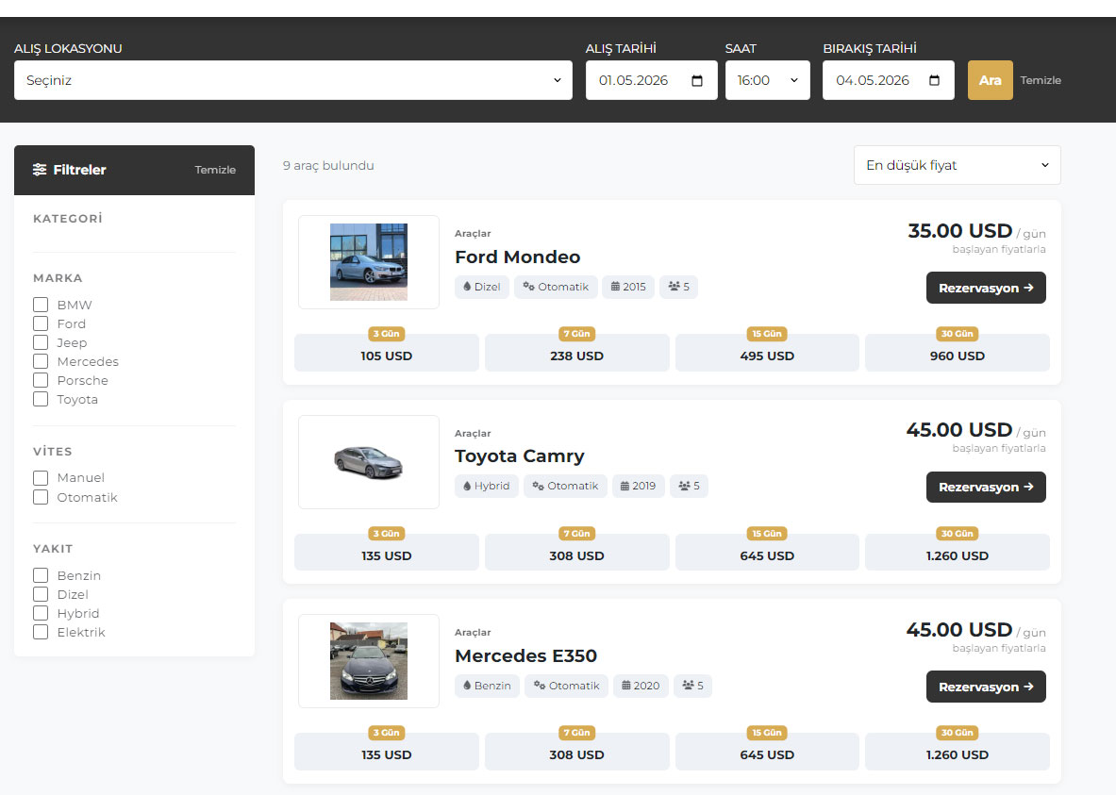Select Ford Mondeo 3 Gün 105 USD
The height and width of the screenshot is (795, 1116).
(x=387, y=353)
